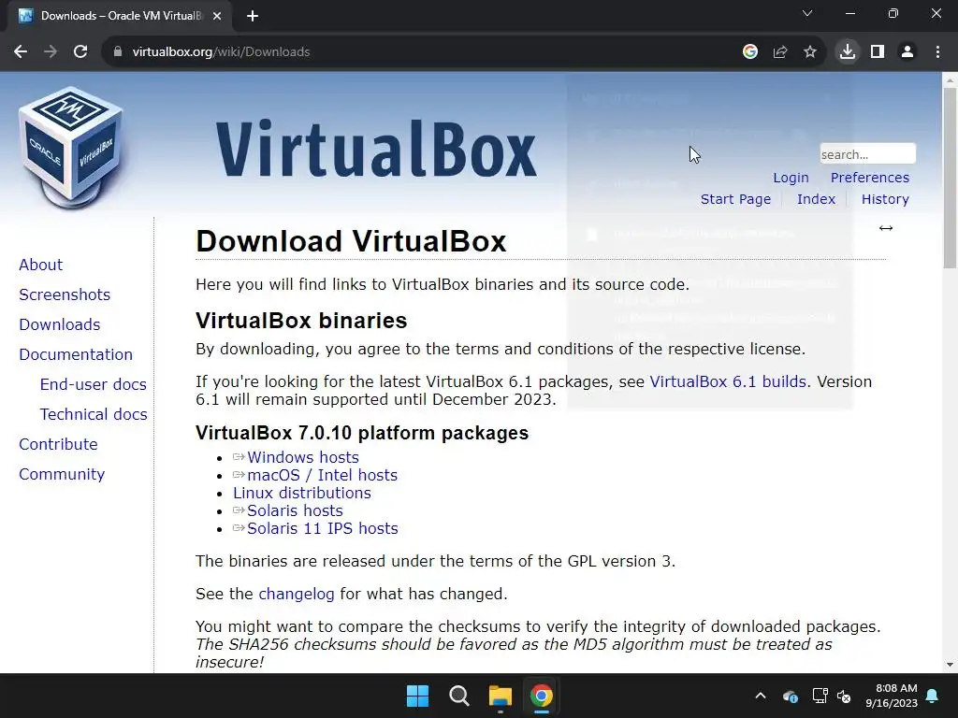Follow the VirtualBox 6.1 builds link
This screenshot has width=958, height=718.
728,381
